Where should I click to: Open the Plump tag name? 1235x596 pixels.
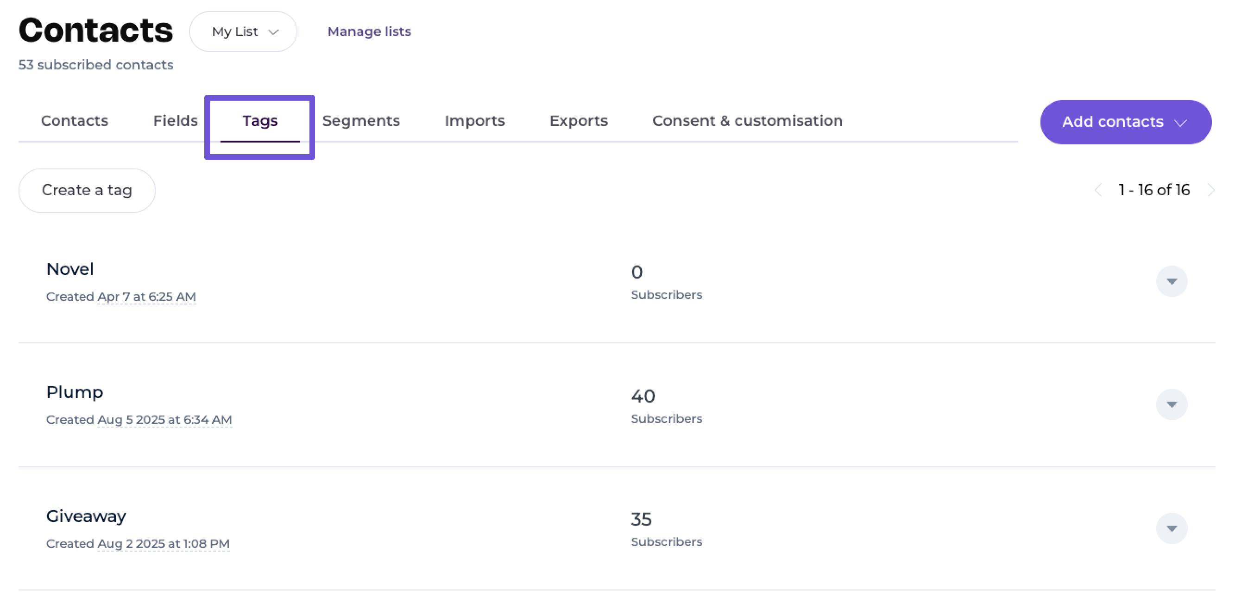pyautogui.click(x=74, y=392)
